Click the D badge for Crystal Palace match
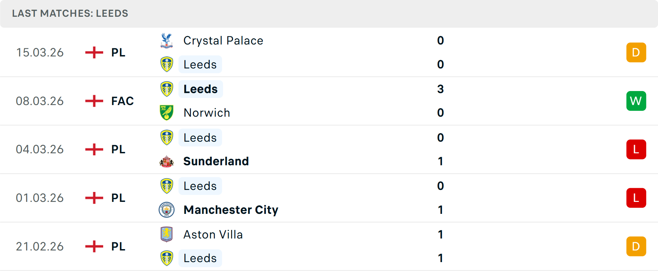 point(636,52)
